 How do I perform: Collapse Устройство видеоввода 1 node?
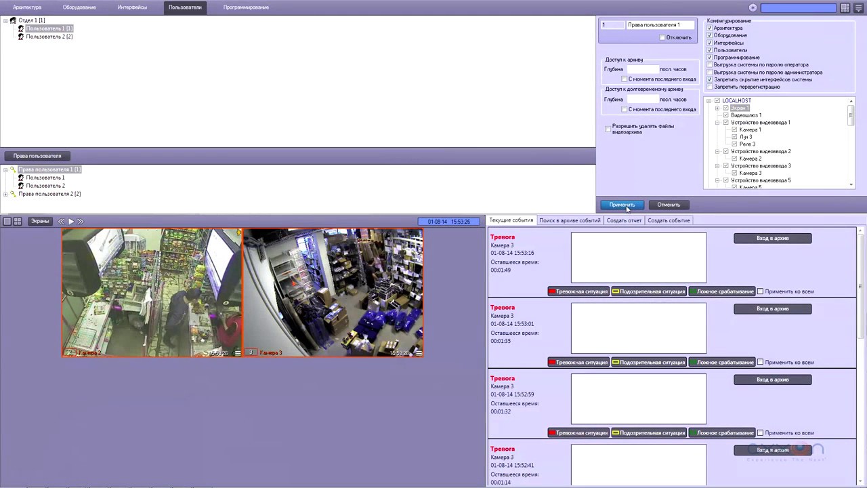click(x=717, y=123)
